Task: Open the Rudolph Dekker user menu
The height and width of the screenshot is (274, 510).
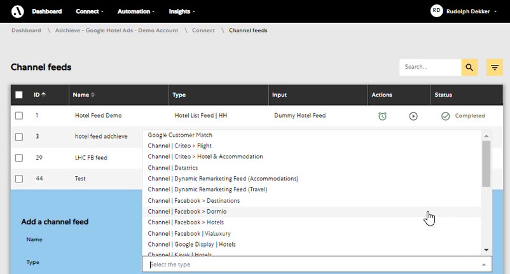Action: [471, 11]
